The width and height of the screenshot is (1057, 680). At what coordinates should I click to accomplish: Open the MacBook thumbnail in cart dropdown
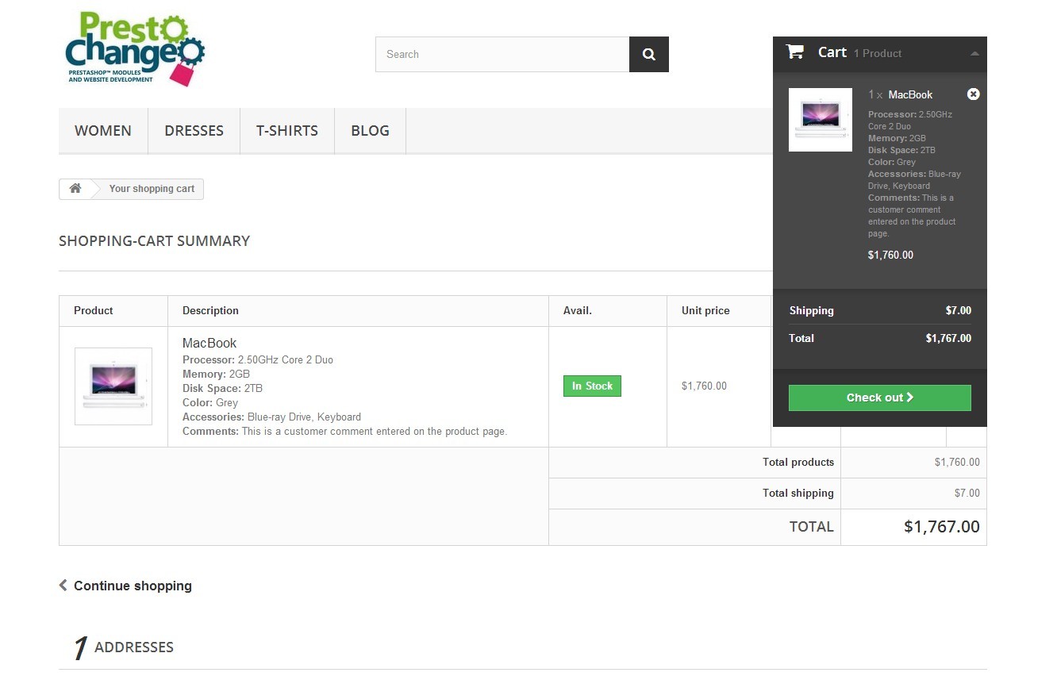tap(820, 120)
